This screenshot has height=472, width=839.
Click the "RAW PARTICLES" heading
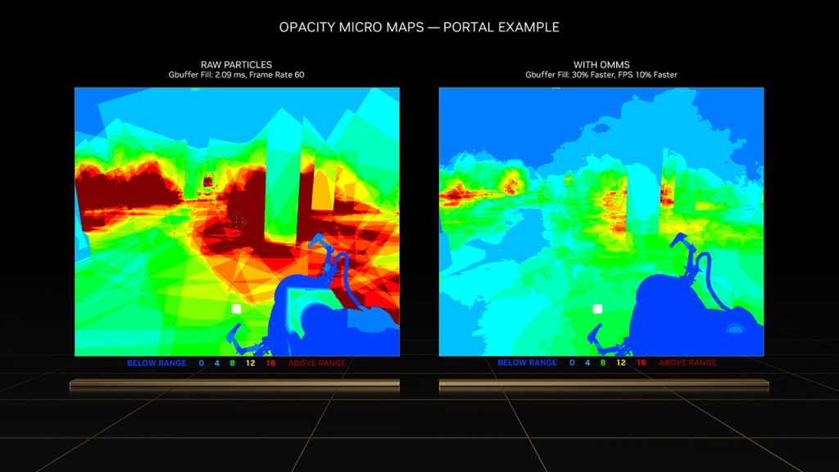236,64
